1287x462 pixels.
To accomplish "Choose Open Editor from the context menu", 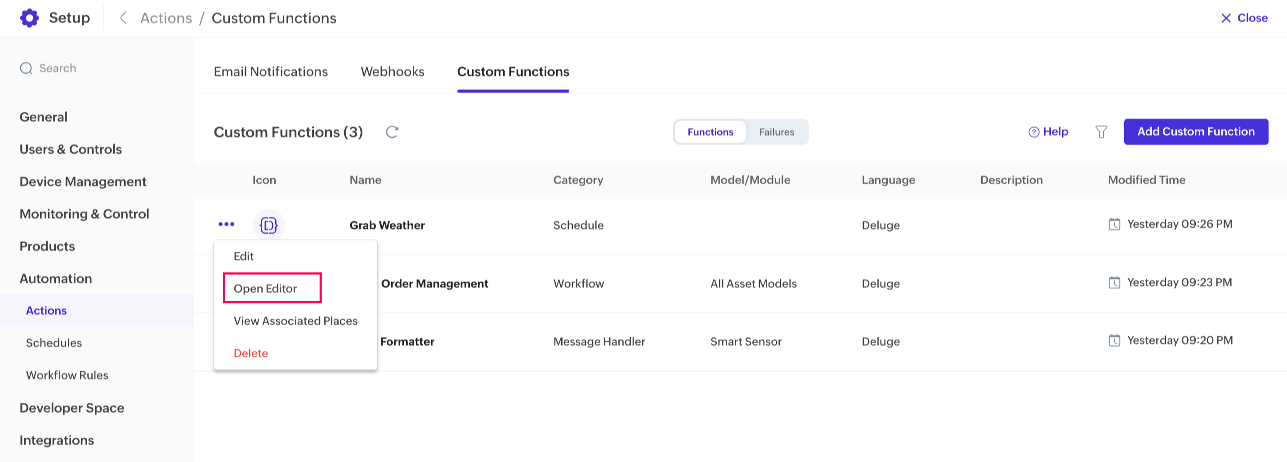I will [265, 288].
